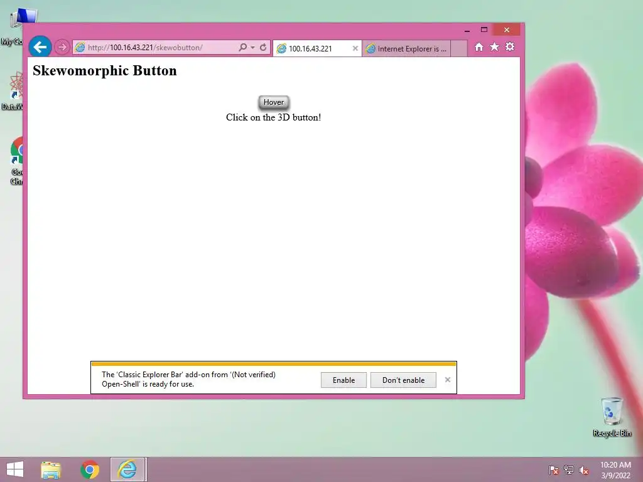Open the Windows Start button
Screen dimensions: 643x482
point(15,469)
